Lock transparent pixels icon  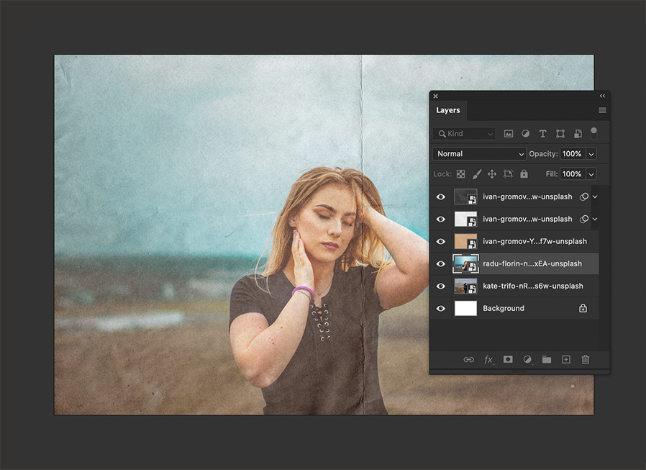click(460, 174)
